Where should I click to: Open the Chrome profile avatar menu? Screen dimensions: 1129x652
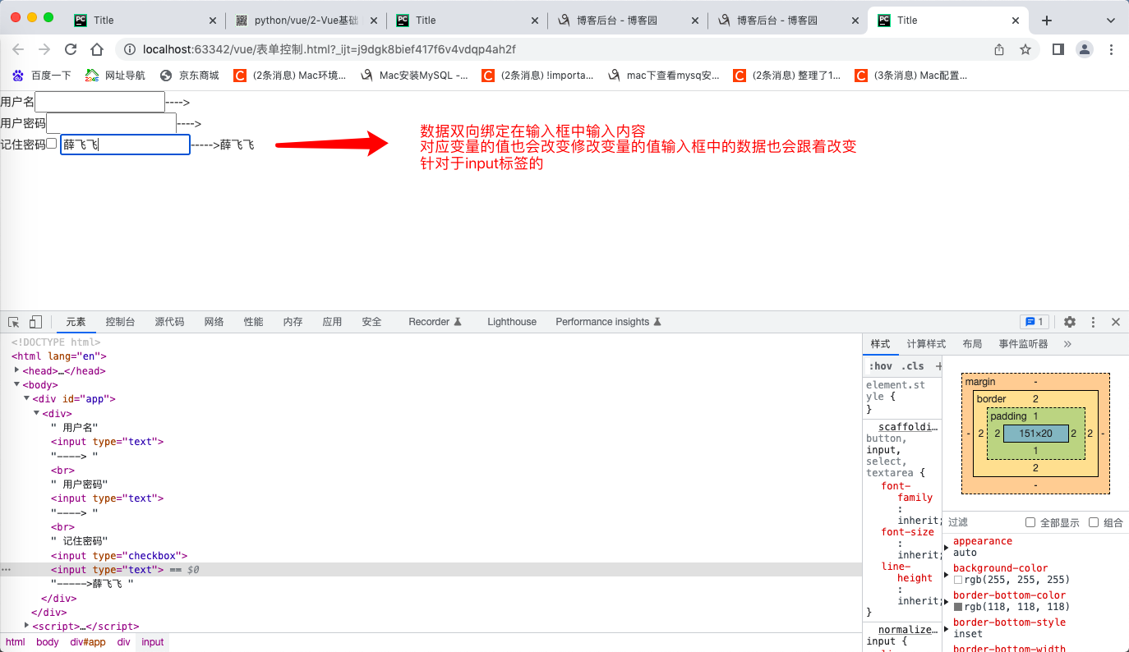pos(1085,49)
